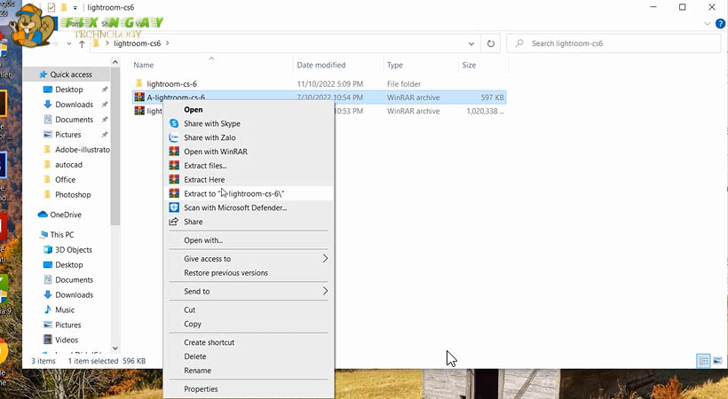Switch to large icons view layout
The width and height of the screenshot is (728, 399).
click(716, 361)
